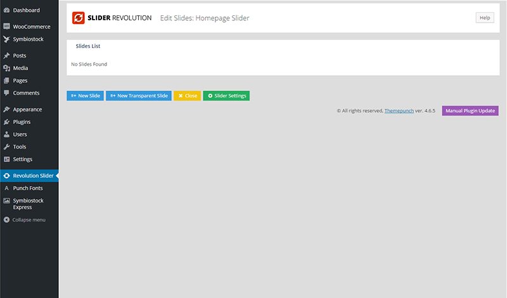Click Manual Plugin Update button

[470, 111]
